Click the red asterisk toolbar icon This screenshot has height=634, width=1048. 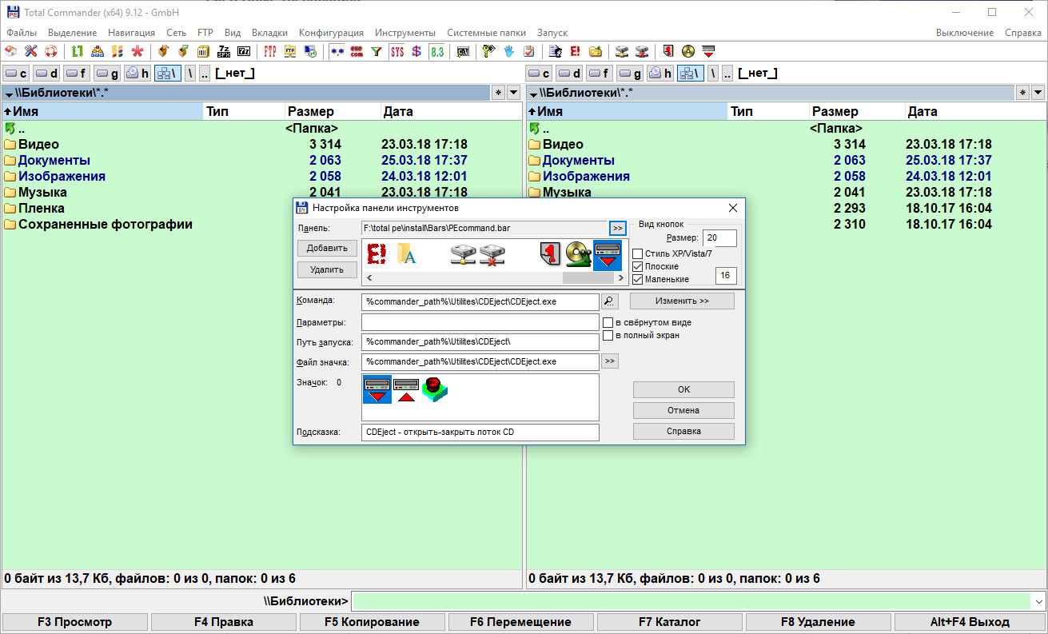[x=137, y=52]
